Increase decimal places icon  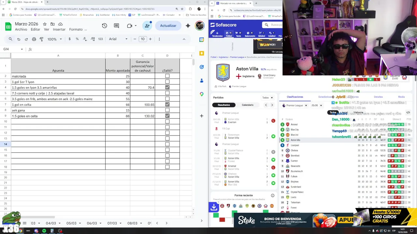tap(93, 39)
